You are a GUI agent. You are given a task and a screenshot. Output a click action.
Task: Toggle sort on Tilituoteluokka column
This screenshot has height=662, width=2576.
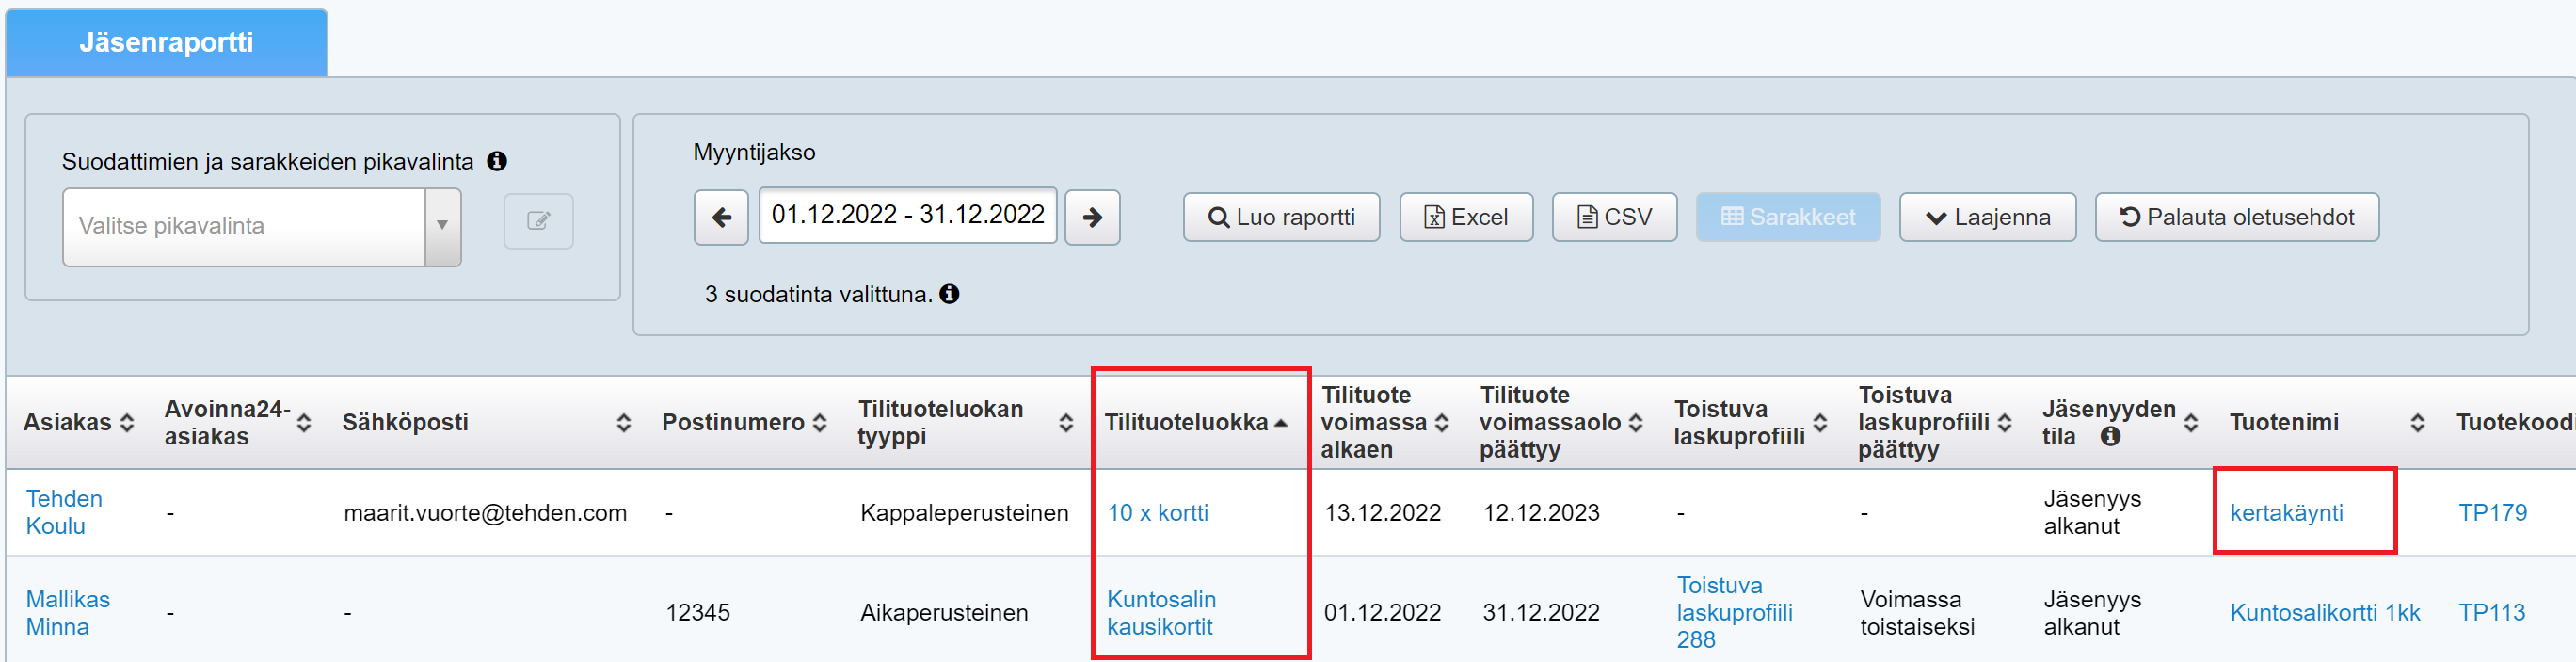pyautogui.click(x=1281, y=423)
